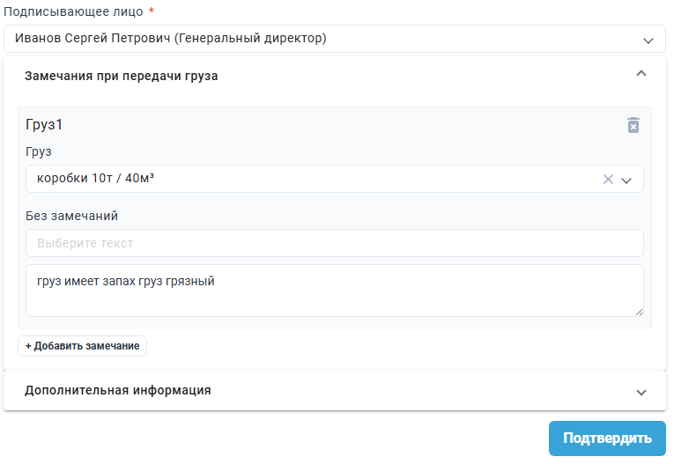Click into the remark text area
This screenshot has height=464, width=674.
pyautogui.click(x=335, y=291)
